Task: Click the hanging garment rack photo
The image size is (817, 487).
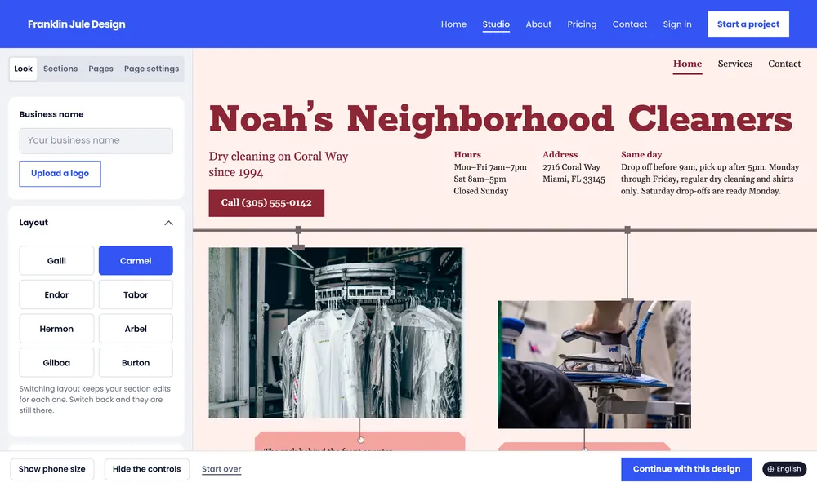Action: (336, 333)
